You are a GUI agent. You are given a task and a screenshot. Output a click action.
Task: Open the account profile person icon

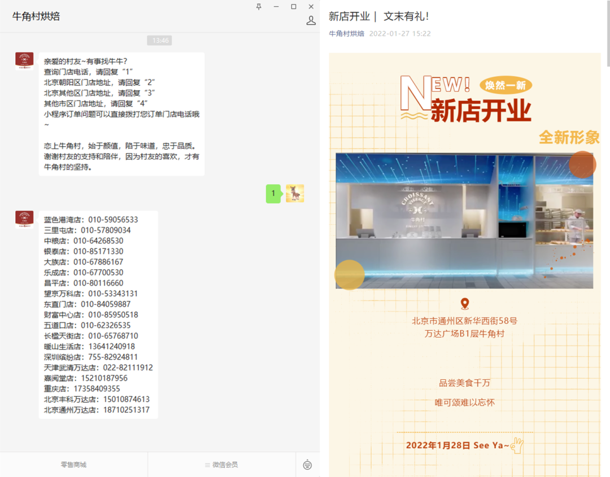click(311, 20)
